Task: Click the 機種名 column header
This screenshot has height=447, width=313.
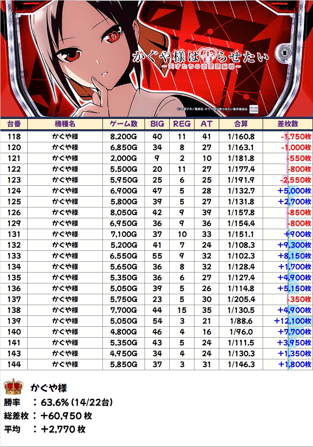Action: (65, 124)
